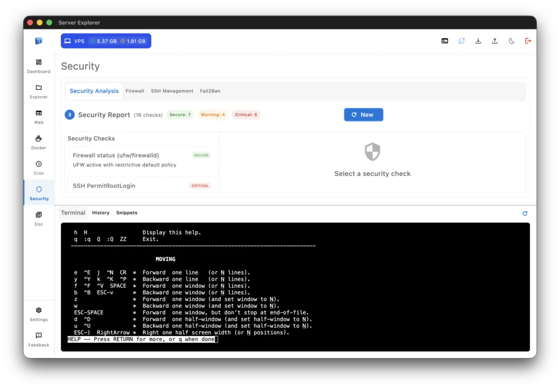Open the Snippets tab below Security
560x389 pixels.
(x=126, y=213)
